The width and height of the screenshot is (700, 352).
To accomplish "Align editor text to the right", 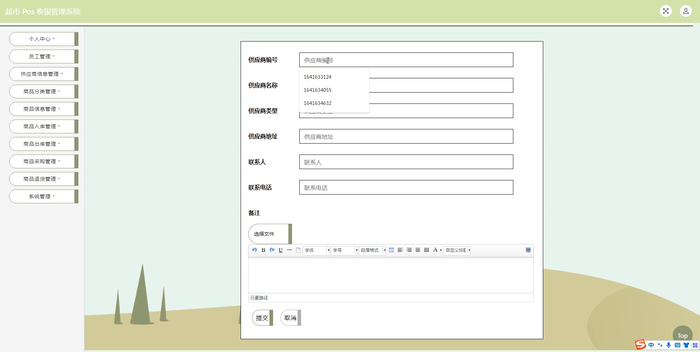I will 409,250.
